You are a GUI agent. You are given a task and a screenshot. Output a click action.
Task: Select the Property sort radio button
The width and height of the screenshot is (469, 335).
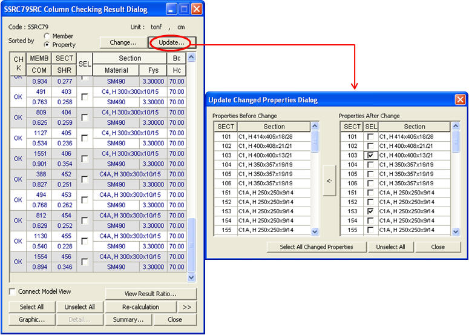click(x=47, y=45)
